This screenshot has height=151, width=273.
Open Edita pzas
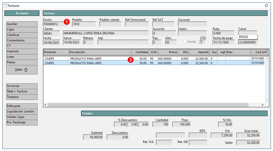22,106
